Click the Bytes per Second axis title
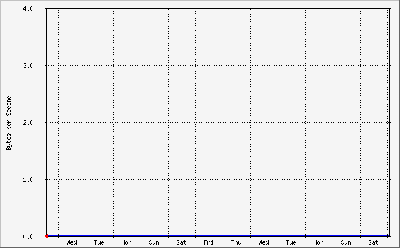 pos(9,123)
